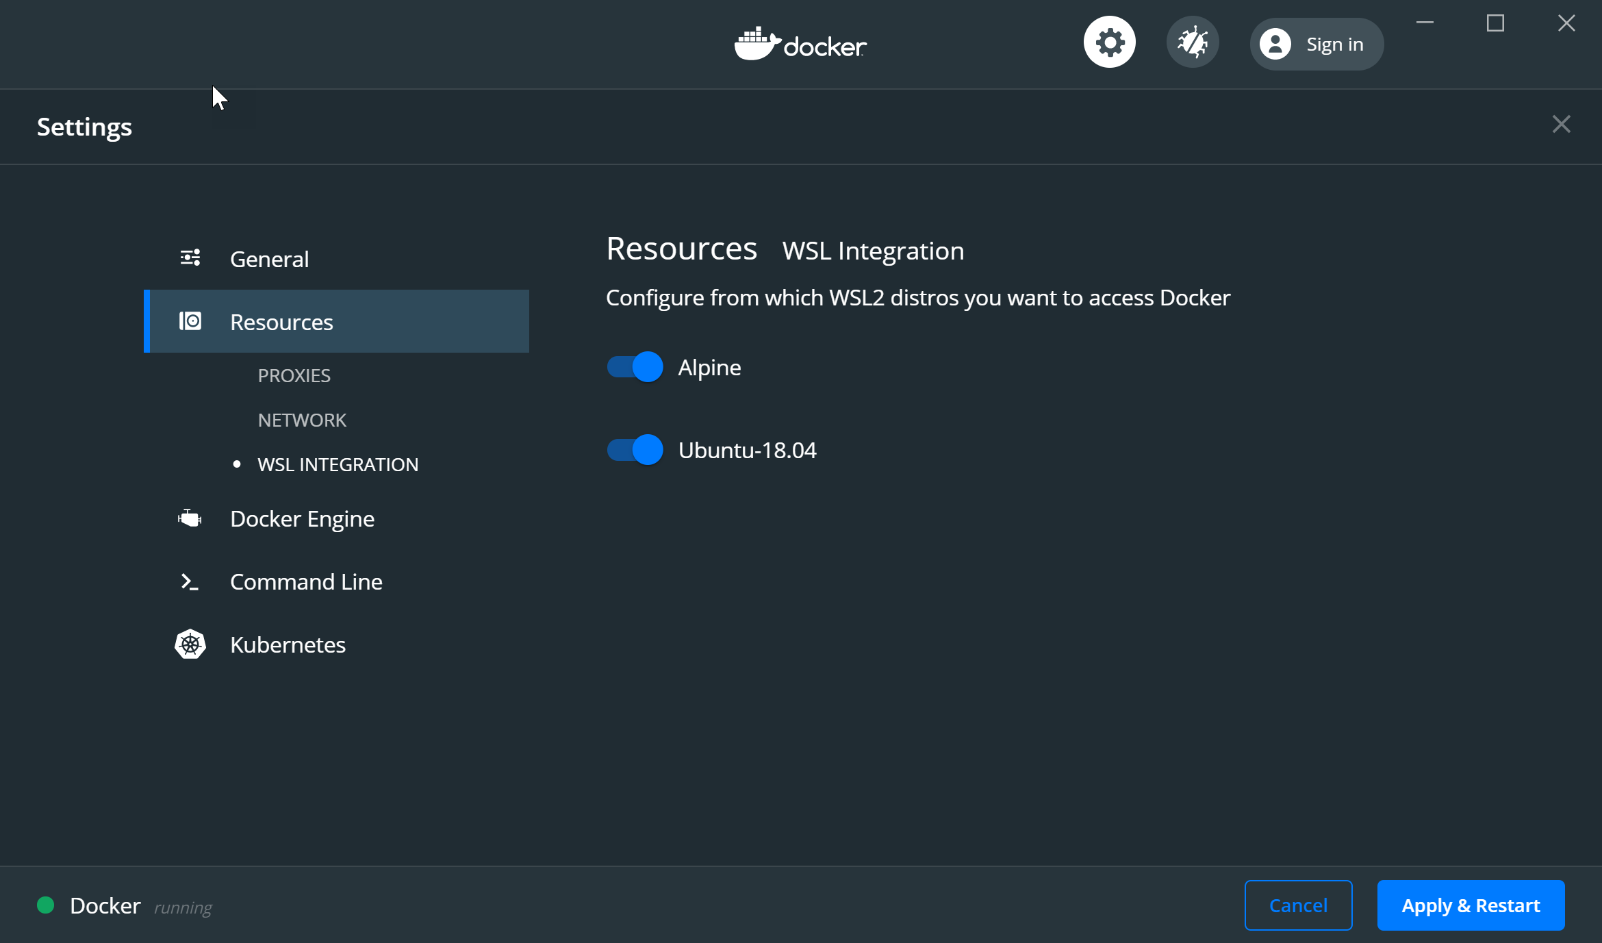The width and height of the screenshot is (1602, 943).
Task: Close the Docker Desktop window
Action: 1566,23
